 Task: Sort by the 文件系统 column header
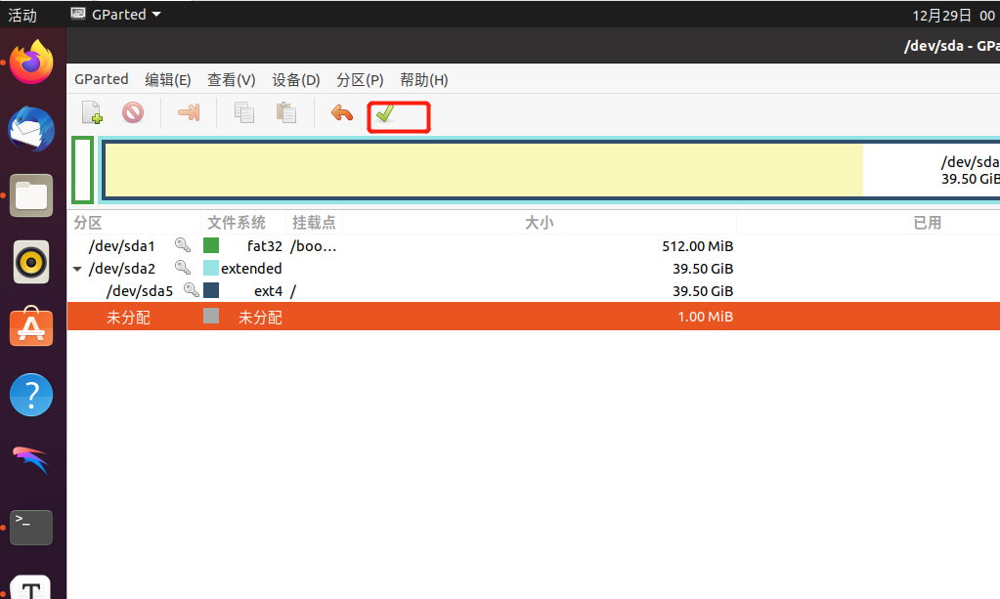coord(237,223)
